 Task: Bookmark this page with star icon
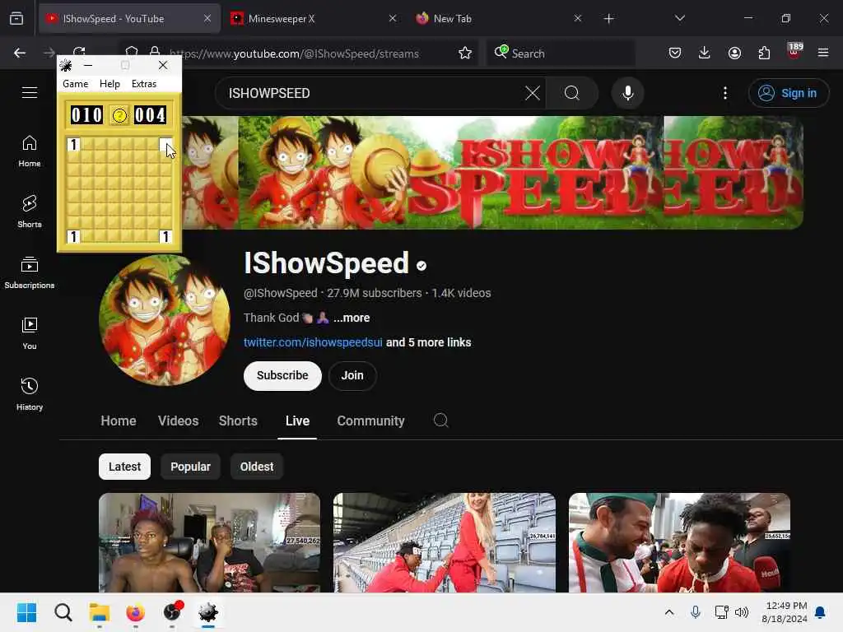[x=465, y=53]
